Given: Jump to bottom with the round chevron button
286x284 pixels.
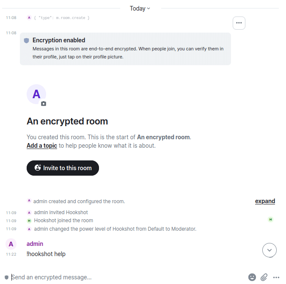Looking at the screenshot, I should coord(269,250).
